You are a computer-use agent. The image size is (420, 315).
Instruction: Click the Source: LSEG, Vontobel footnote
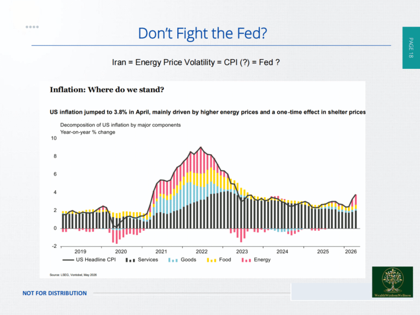click(x=73, y=275)
